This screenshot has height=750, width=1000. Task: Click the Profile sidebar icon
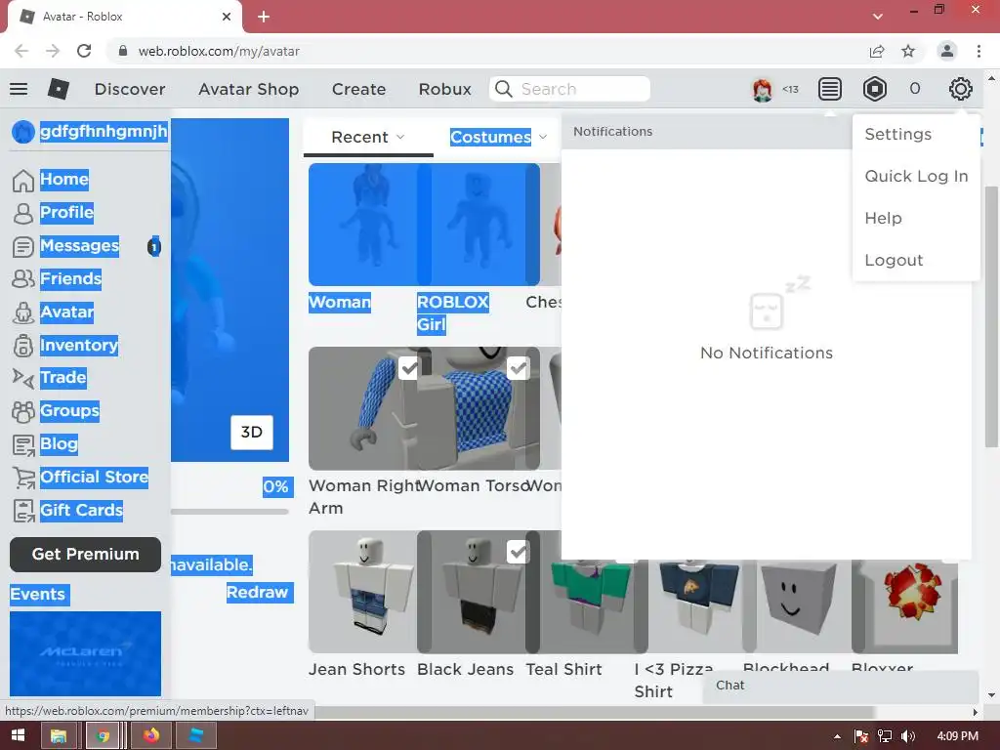[23, 213]
